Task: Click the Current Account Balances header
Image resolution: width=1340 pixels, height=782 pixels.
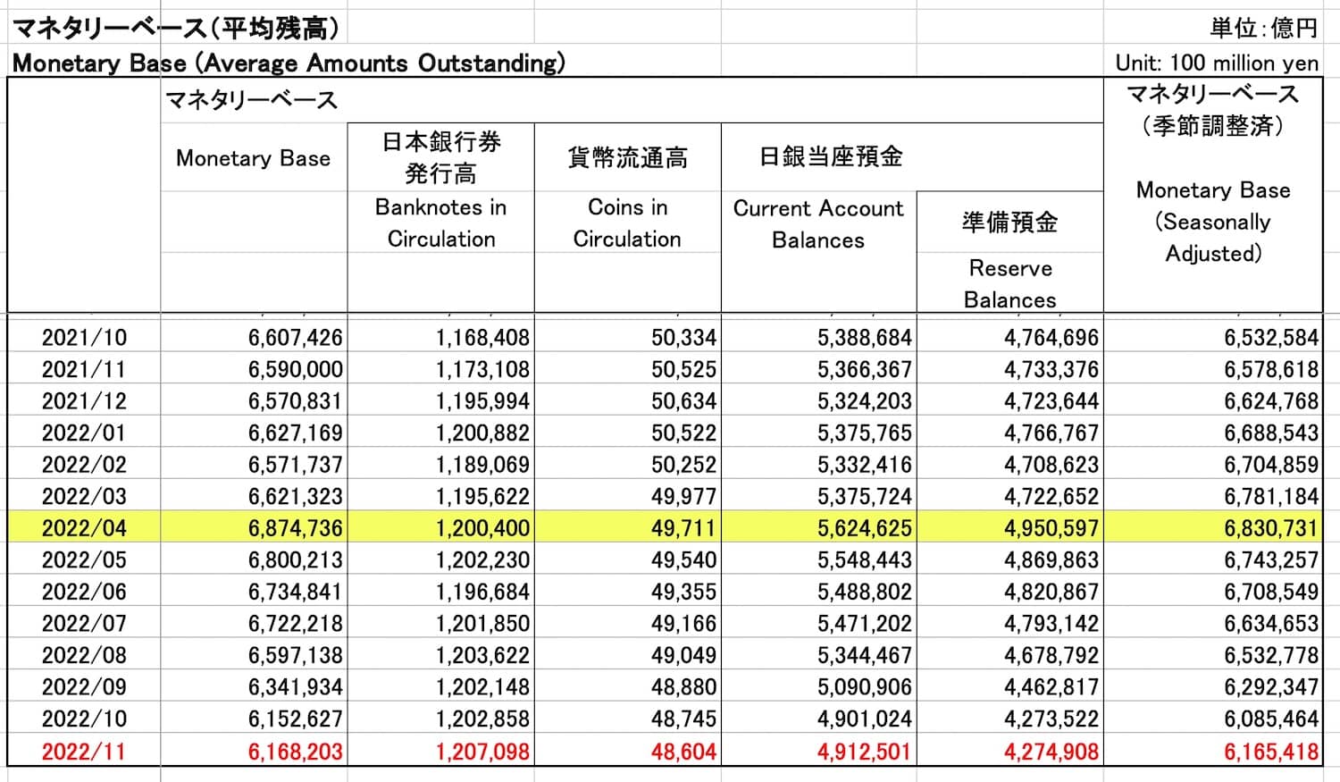Action: click(817, 223)
